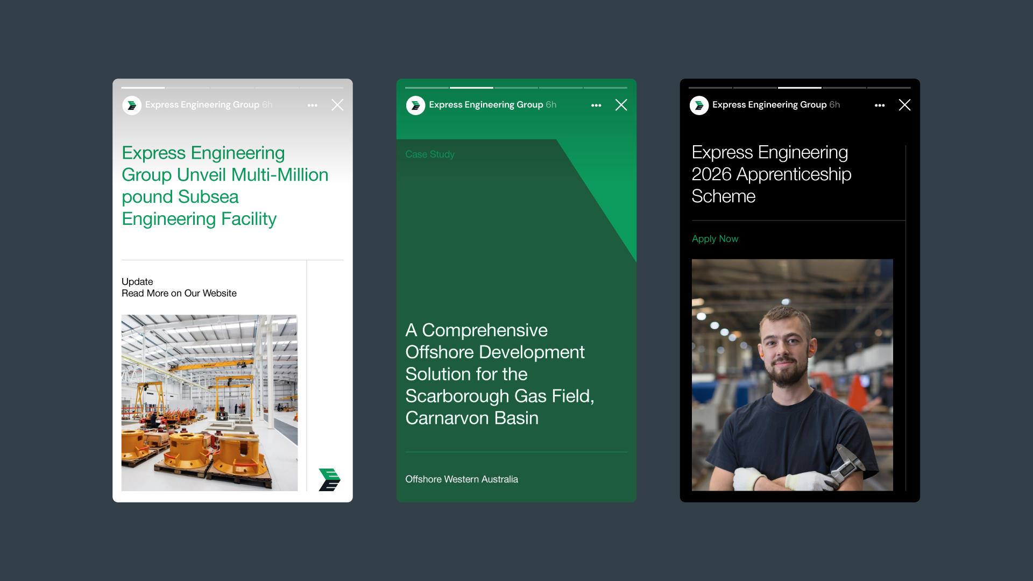
Task: Click profile avatar on black story card
Action: (699, 105)
